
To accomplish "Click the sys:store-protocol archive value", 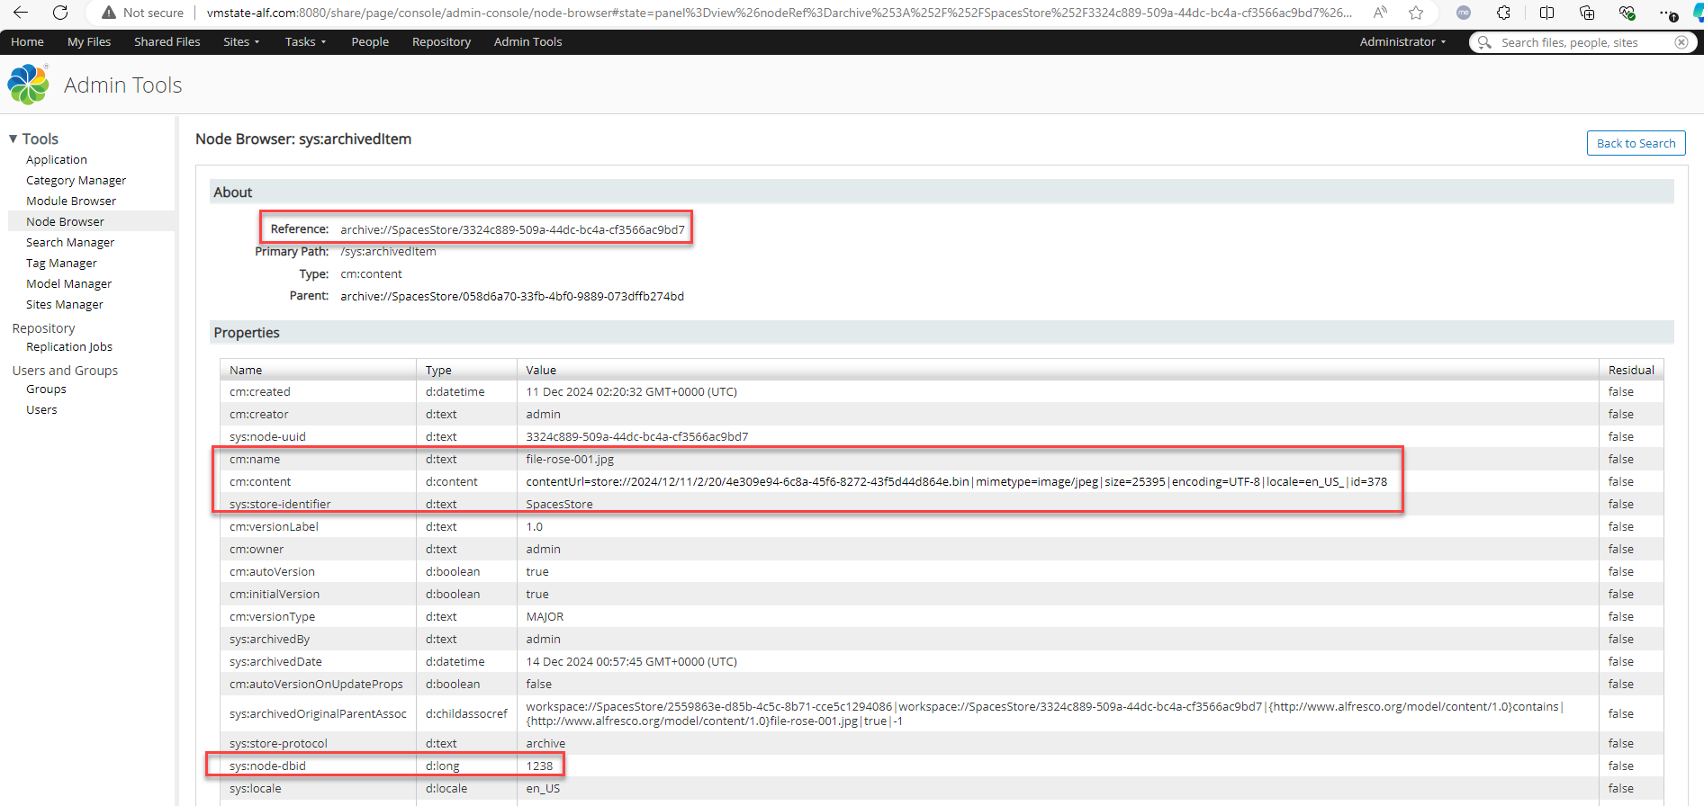I will pos(545,743).
